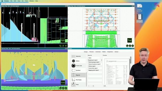Screen dimensions: 162x91
Task: Open the Symbols section icon
Action: coord(73,70)
